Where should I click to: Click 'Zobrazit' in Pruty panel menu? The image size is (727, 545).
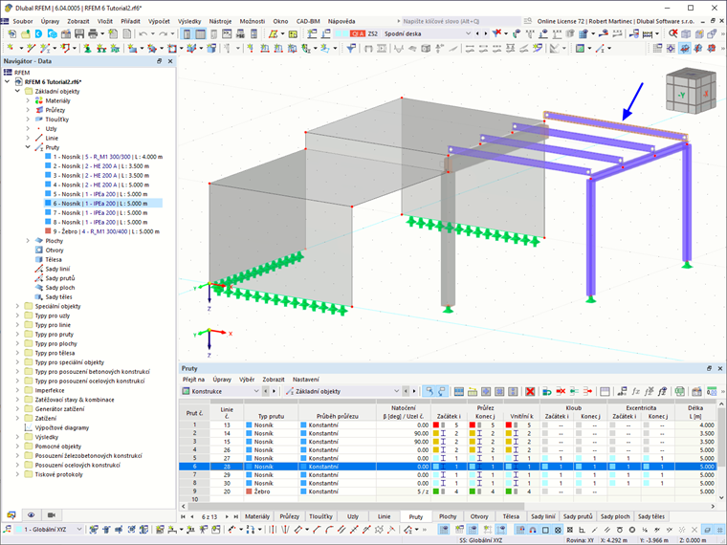(273, 380)
